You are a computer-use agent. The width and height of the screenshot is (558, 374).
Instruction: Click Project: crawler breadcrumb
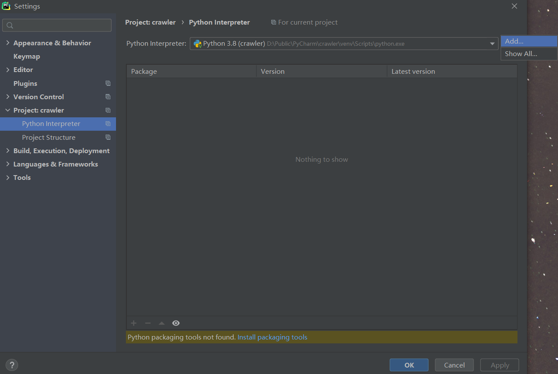[x=150, y=22]
